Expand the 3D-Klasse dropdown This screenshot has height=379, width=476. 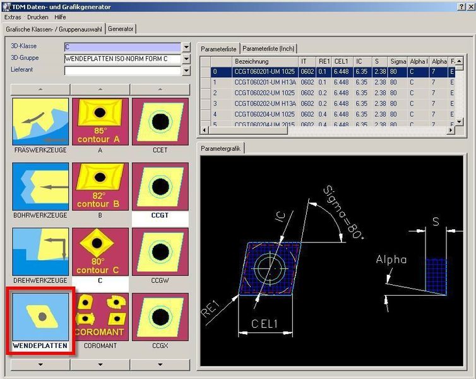tap(186, 47)
